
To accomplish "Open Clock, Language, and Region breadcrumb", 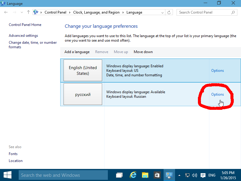I will [96, 12].
